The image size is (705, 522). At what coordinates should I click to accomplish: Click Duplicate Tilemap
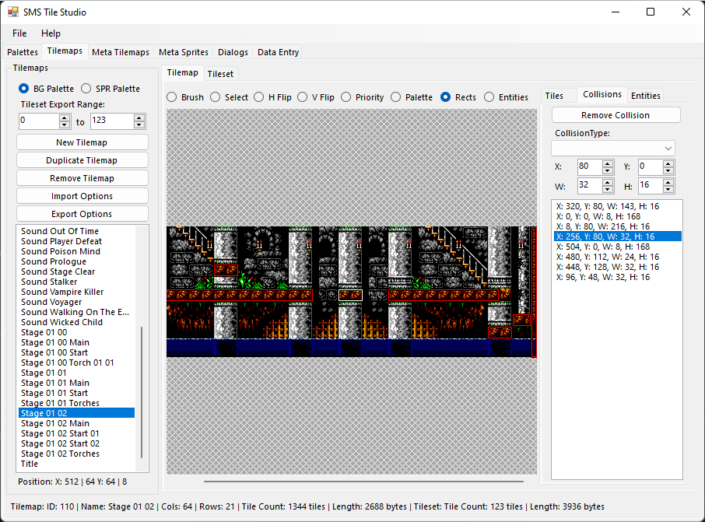[x=82, y=160]
